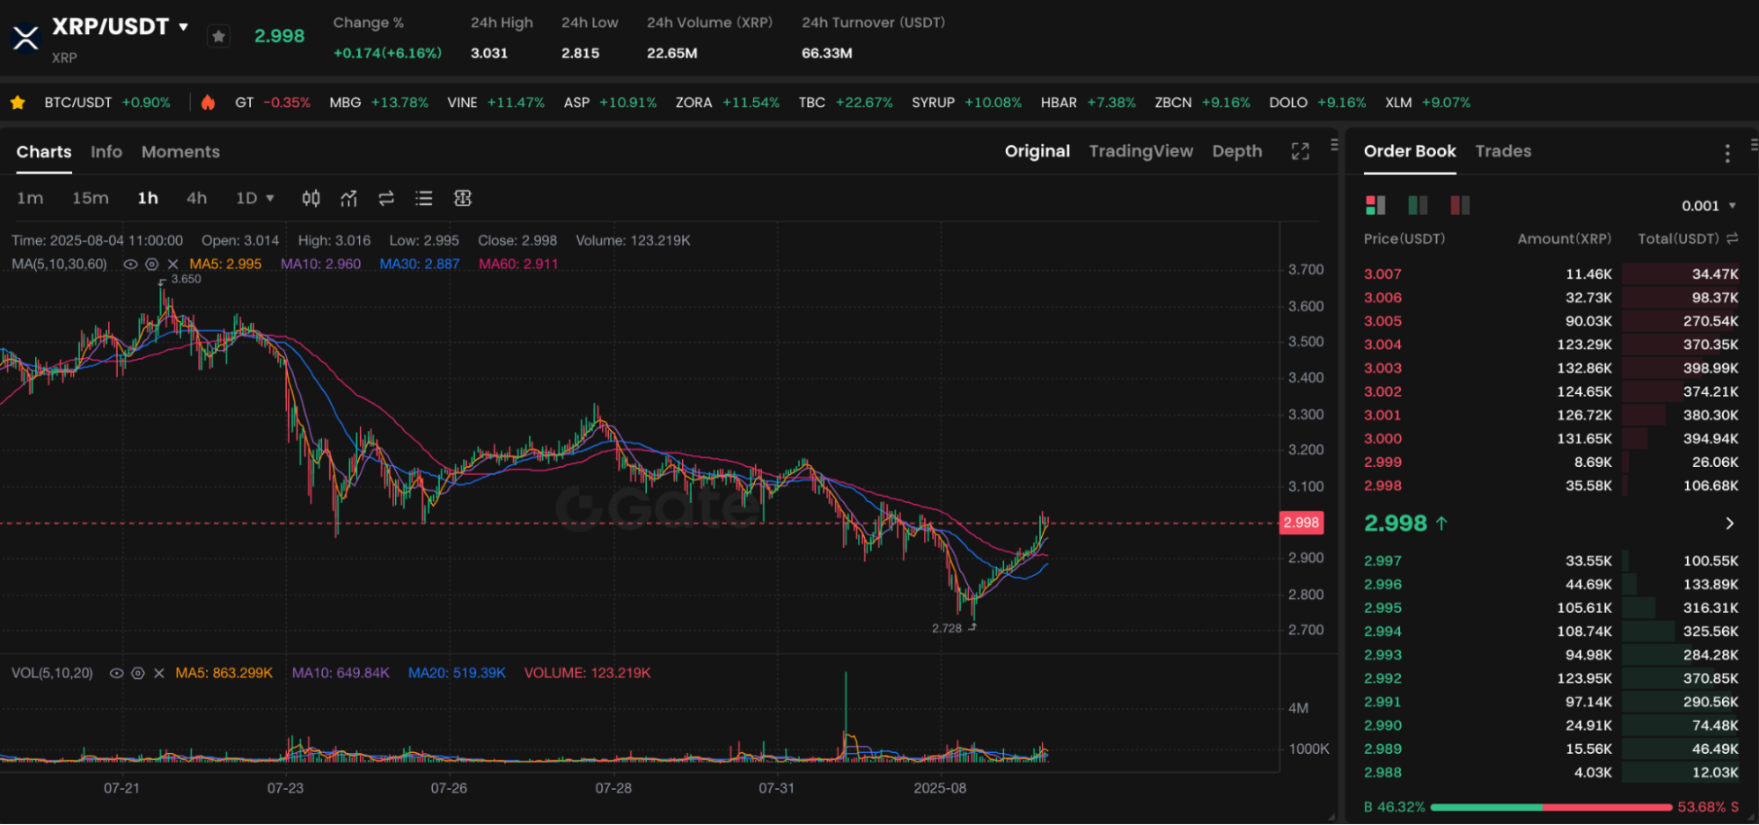
Task: Click ask row with amount 132.86K
Action: [1551, 369]
